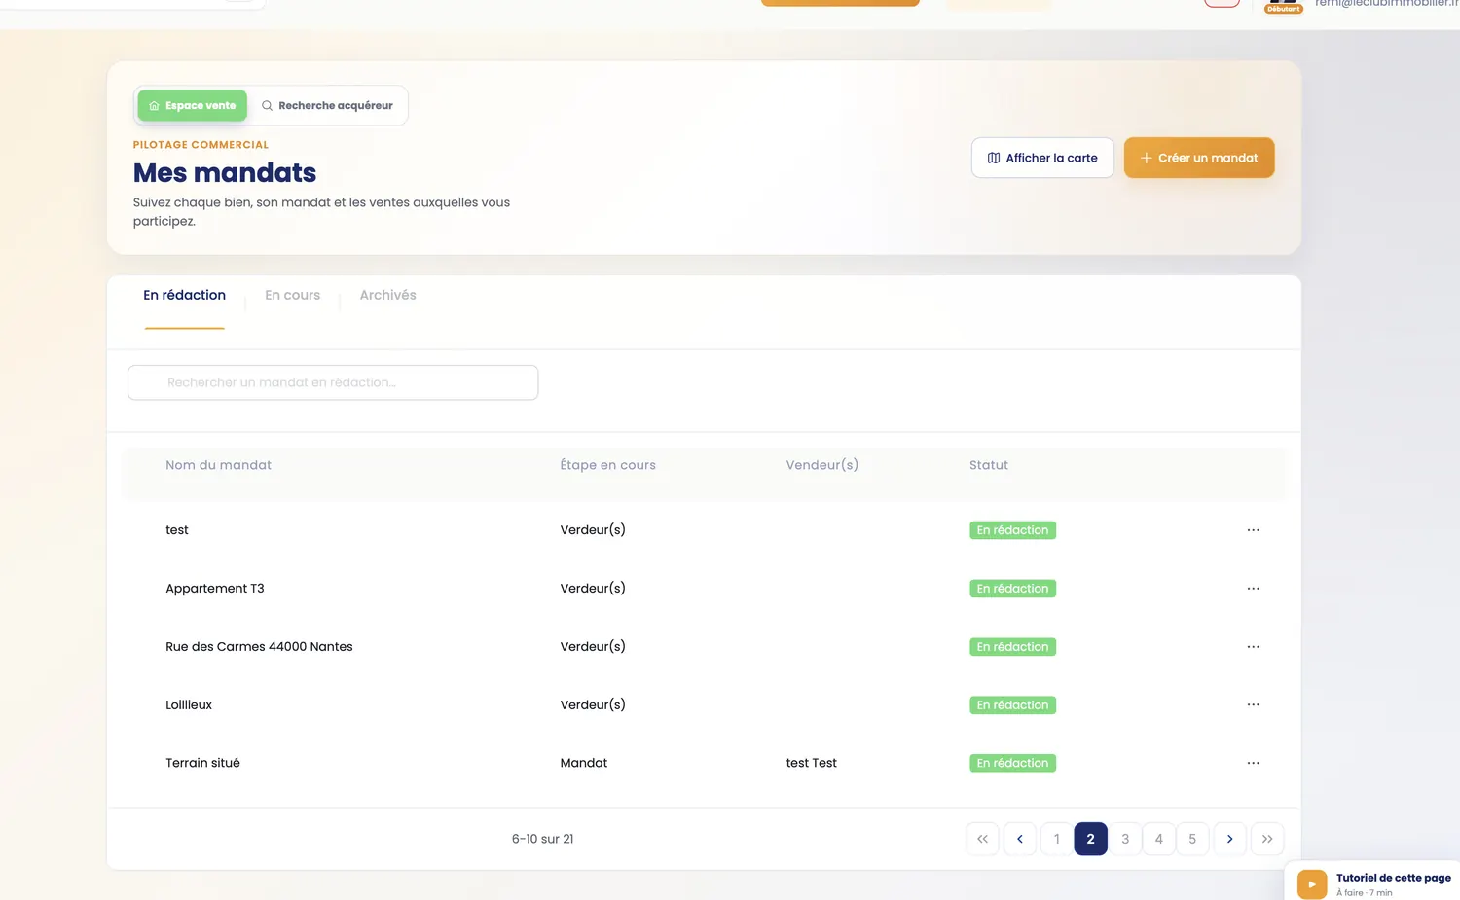Open actions menu for test mandate
Screen dimensions: 1460x900
click(1253, 530)
